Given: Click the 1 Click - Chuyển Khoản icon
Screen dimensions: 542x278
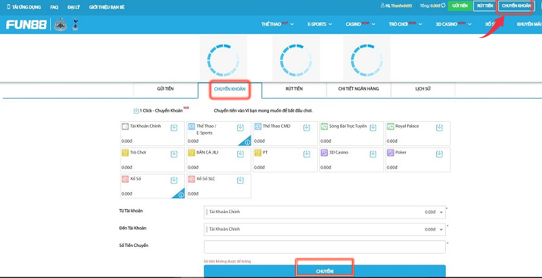Looking at the screenshot, I should [137, 110].
